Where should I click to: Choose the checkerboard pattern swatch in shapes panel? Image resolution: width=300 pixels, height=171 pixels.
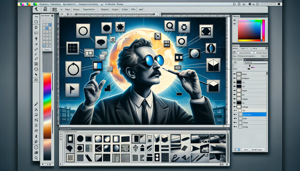tap(70, 158)
